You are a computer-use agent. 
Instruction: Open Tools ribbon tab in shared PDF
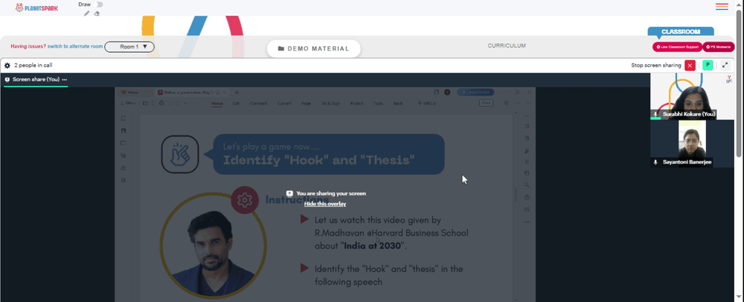point(378,103)
